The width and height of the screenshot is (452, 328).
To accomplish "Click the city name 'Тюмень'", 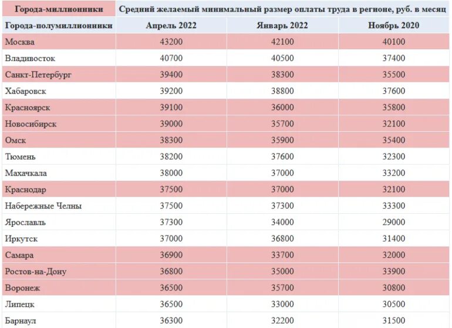I will tap(20, 156).
